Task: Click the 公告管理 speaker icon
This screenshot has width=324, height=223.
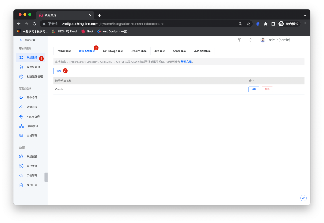Action: [21, 176]
